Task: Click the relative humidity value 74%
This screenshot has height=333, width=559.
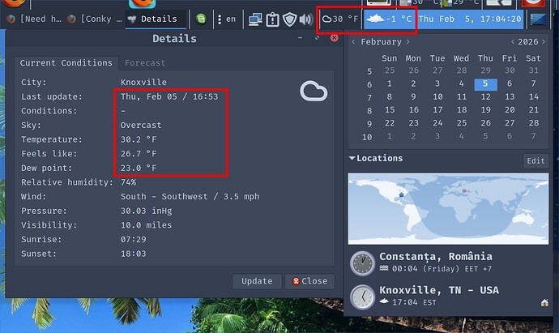Action: pos(128,182)
